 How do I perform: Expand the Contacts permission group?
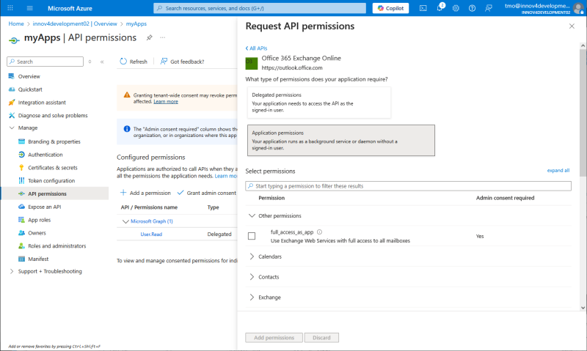click(x=252, y=277)
